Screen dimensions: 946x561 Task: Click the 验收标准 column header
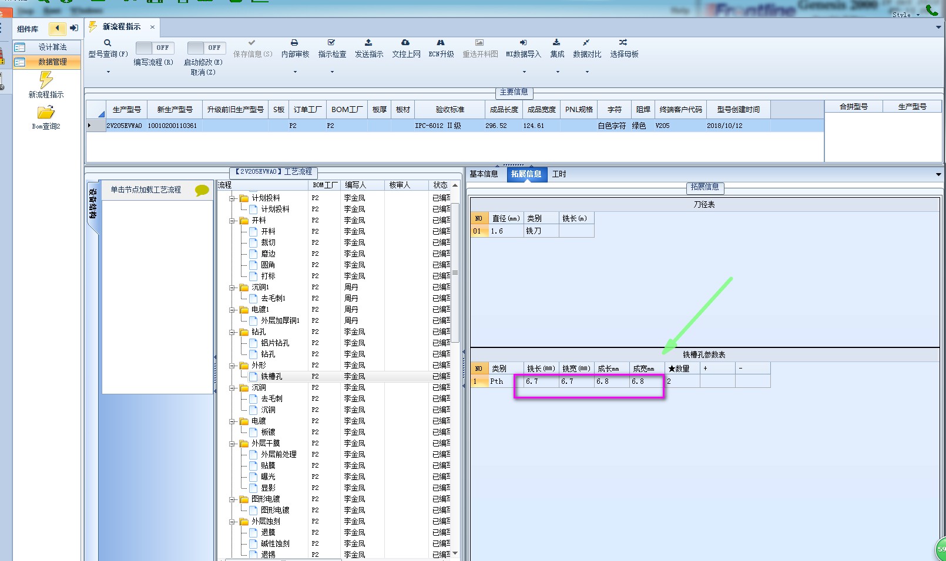click(449, 109)
